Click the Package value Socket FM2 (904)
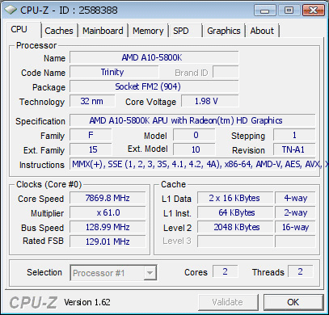329x315 pixels. (x=154, y=86)
